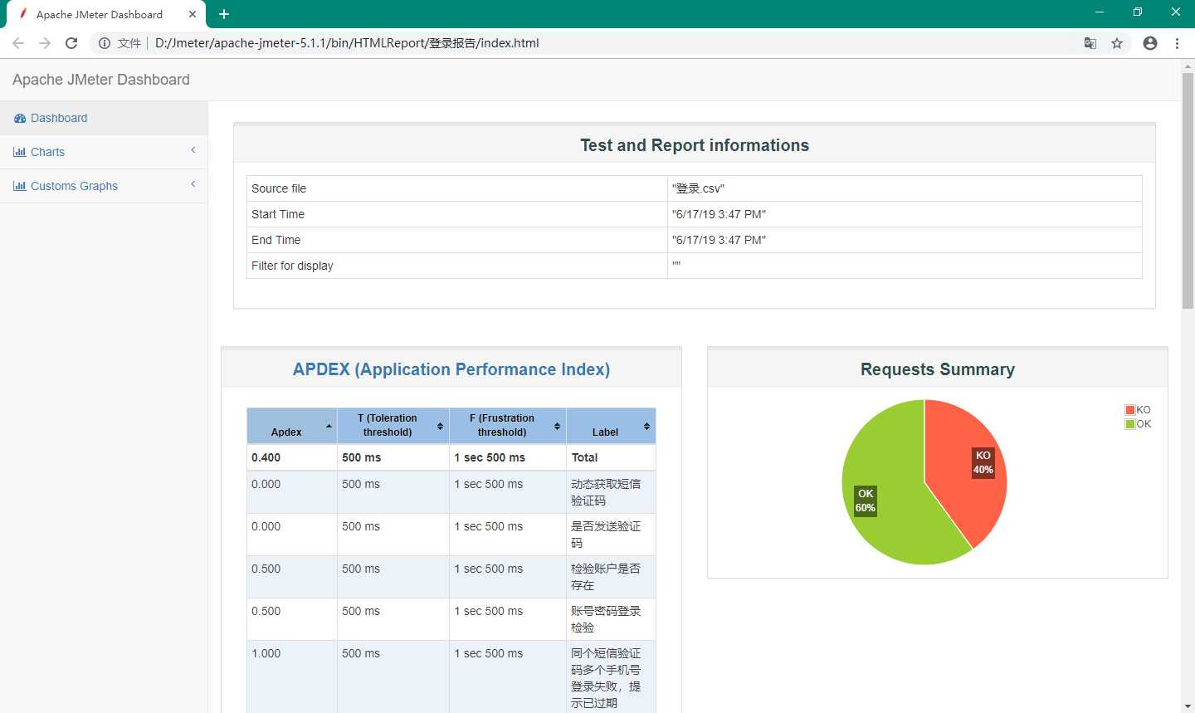Bookmark this page with star icon
This screenshot has height=713, width=1195.
1117,43
